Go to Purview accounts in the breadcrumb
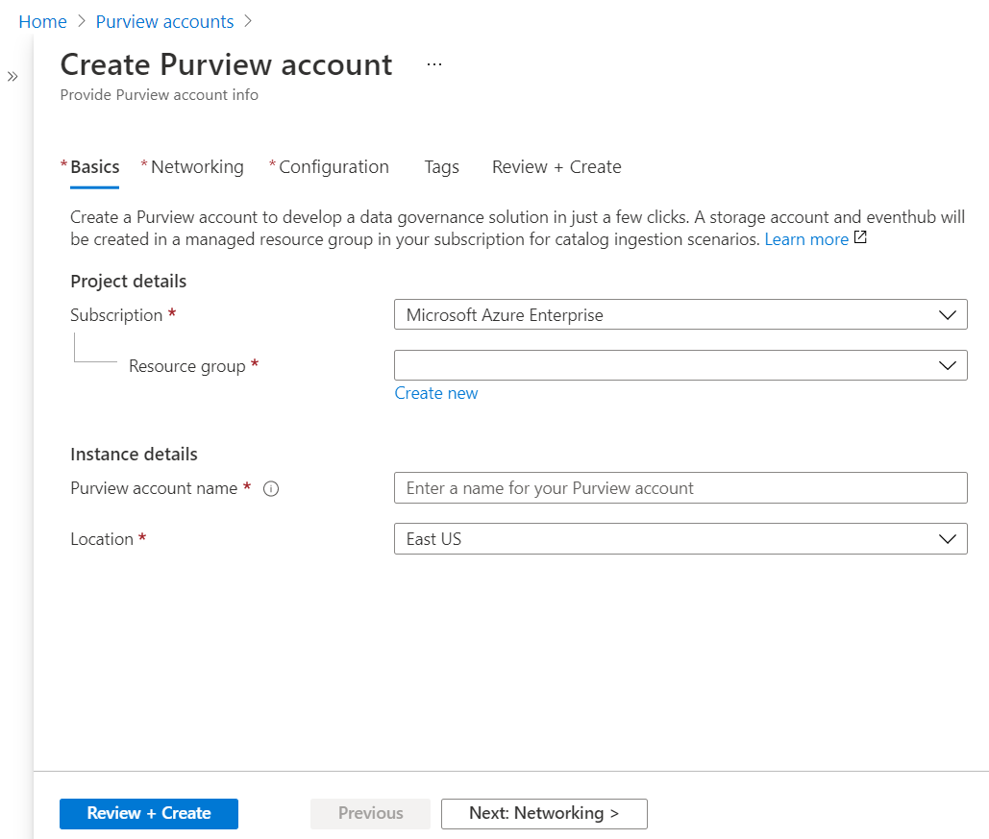 pos(164,21)
